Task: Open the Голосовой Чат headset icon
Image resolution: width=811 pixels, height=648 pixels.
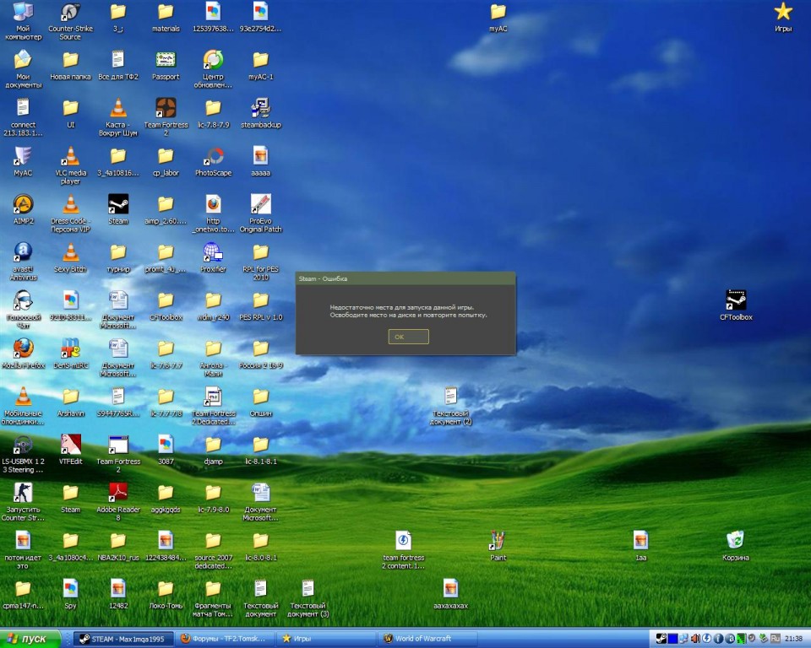Action: pos(23,310)
